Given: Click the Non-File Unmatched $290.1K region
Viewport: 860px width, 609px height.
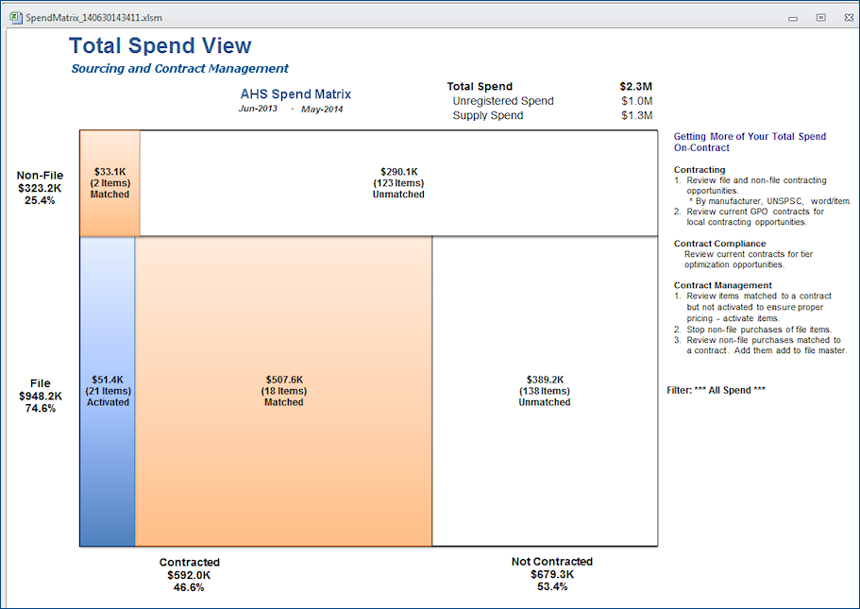Looking at the screenshot, I should (x=398, y=183).
